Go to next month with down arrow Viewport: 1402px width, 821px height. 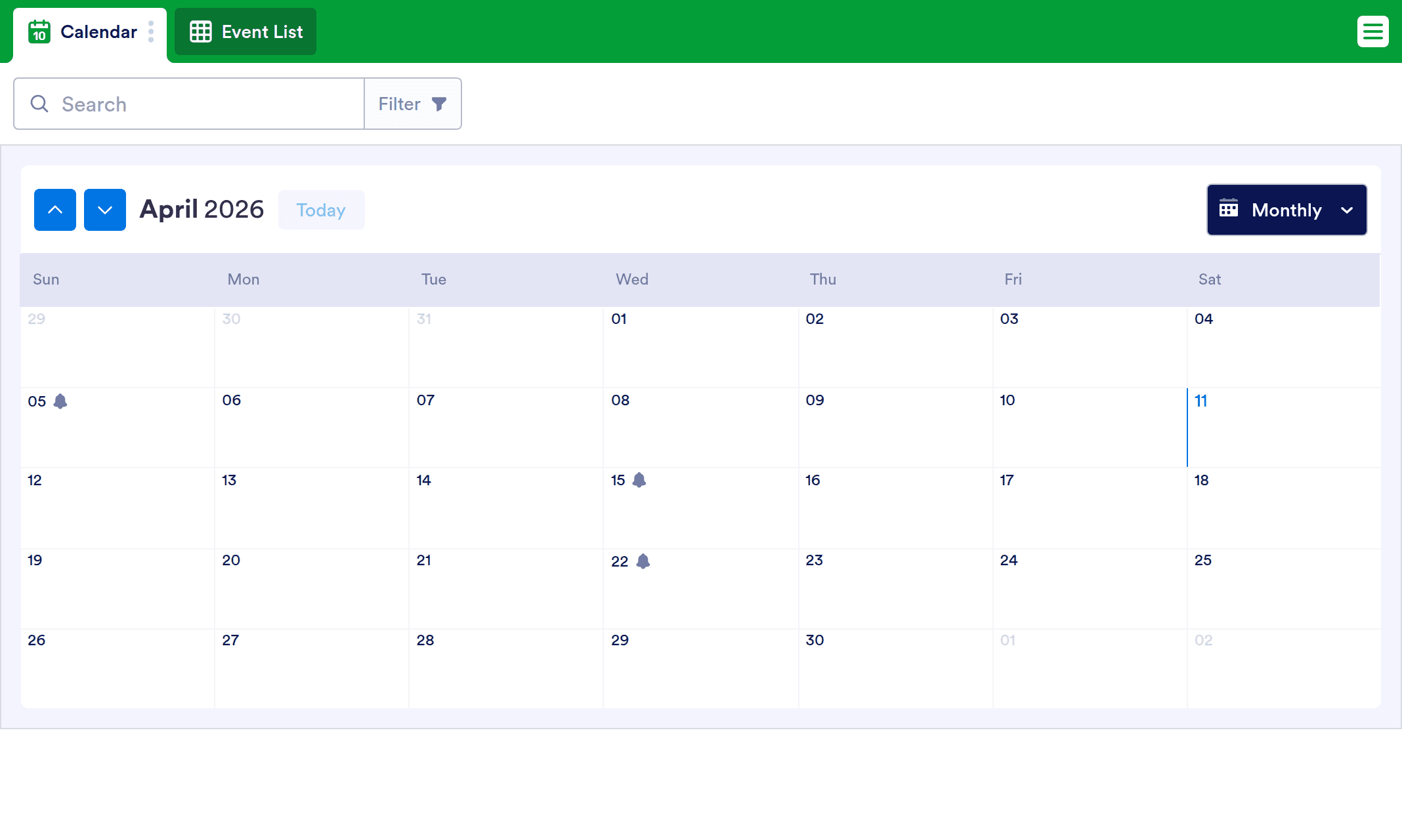tap(105, 210)
